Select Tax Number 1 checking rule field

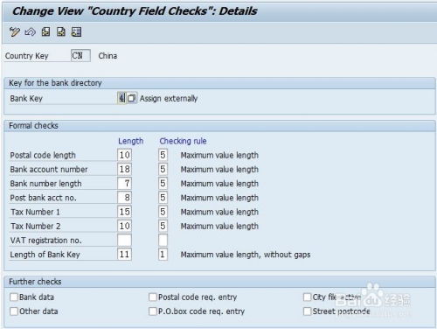163,212
